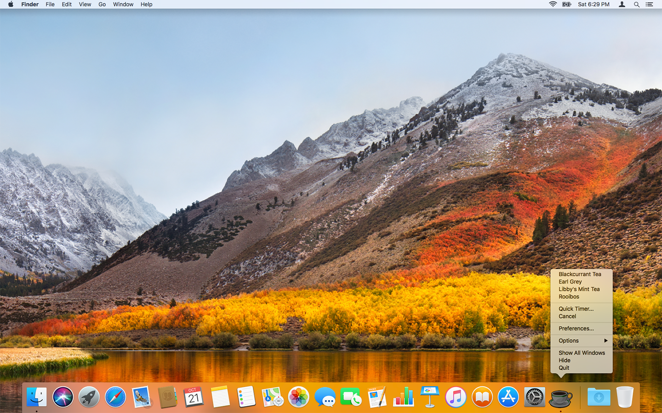Screen dimensions: 662x413
Task: Open the Edit menu
Action: 67,5
